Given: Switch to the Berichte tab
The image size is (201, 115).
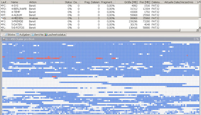Looking at the screenshot, I should [37, 35].
